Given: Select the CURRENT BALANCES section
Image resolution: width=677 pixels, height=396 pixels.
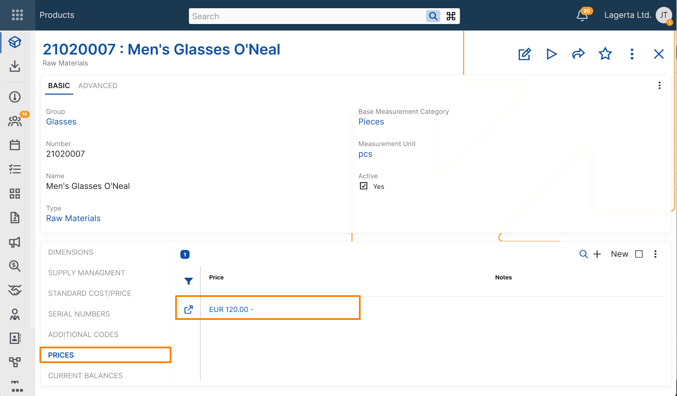Looking at the screenshot, I should 85,376.
